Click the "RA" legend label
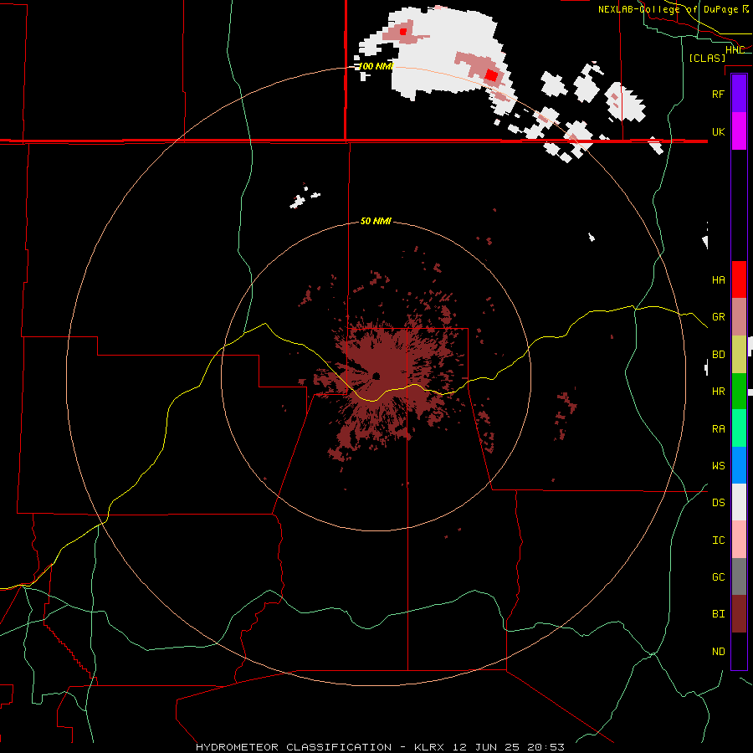Viewport: 753px width, 753px height. 718,429
